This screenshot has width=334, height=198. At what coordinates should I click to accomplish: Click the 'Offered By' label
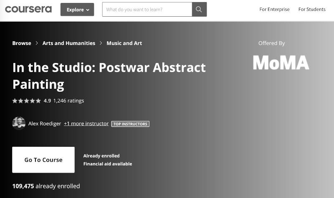click(x=272, y=43)
